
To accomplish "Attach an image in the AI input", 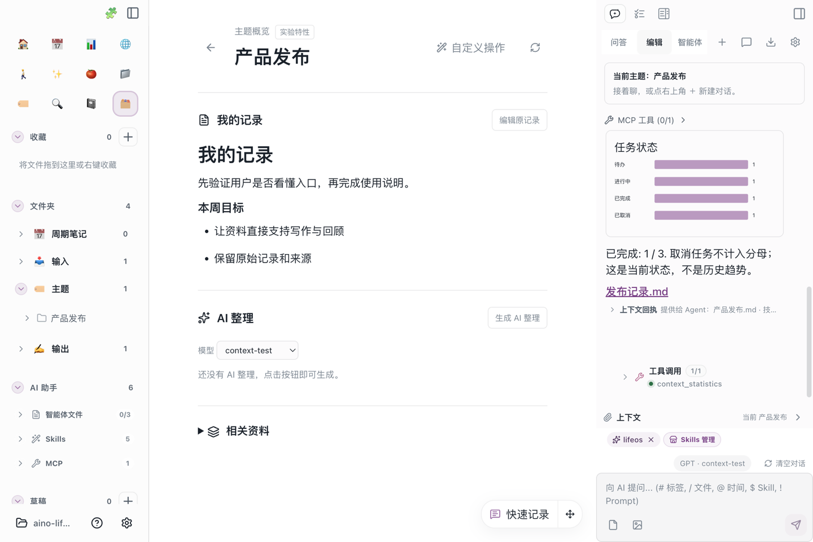I will [x=637, y=525].
